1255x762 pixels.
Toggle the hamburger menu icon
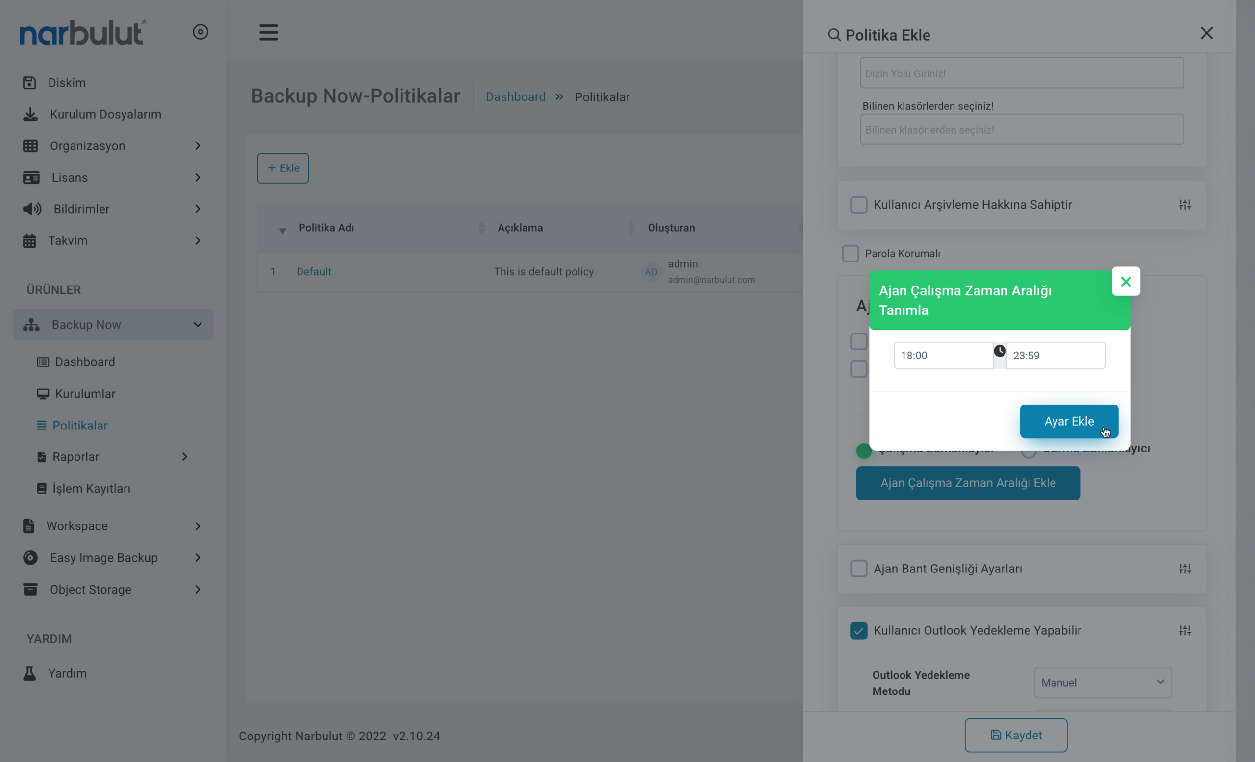pos(269,32)
